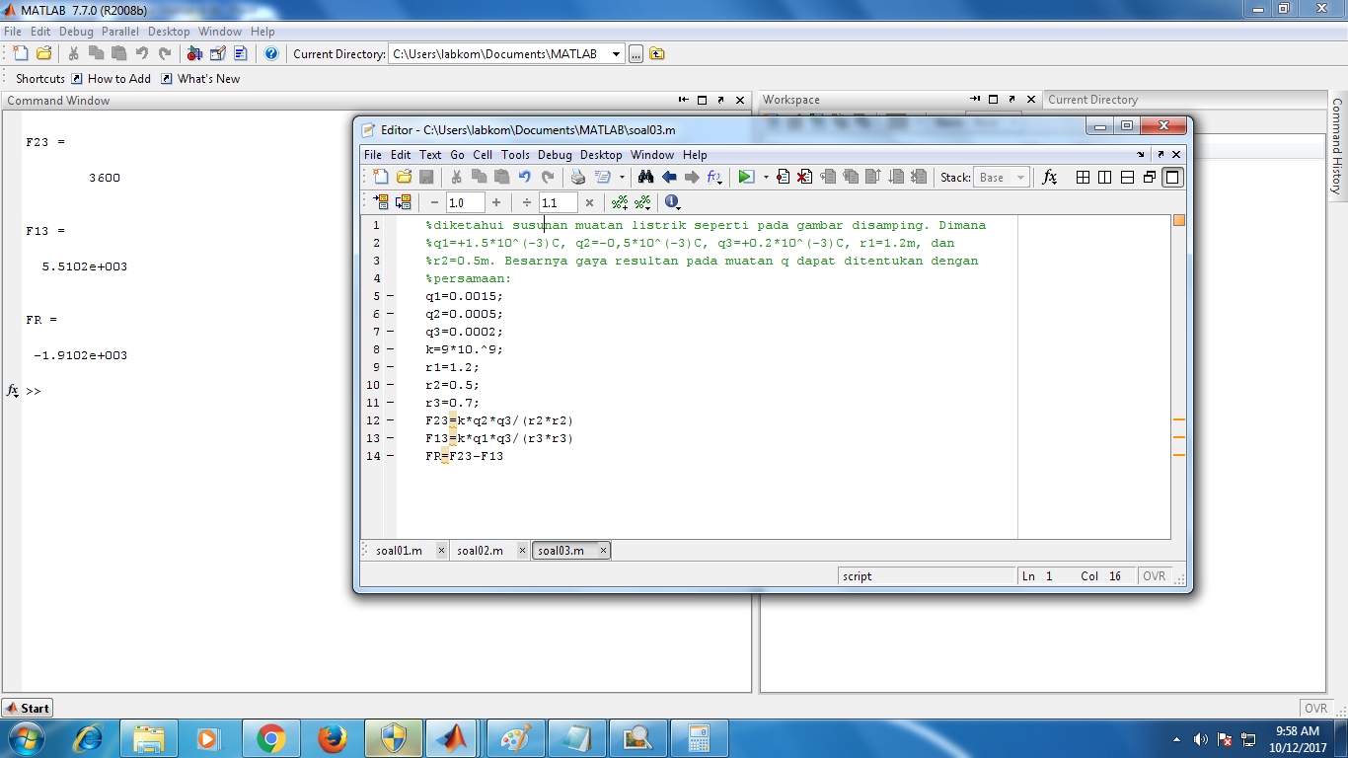
Task: Create a new M-file in the Editor toolbar
Action: (x=380, y=177)
